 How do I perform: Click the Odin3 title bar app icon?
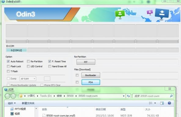click(3, 2)
